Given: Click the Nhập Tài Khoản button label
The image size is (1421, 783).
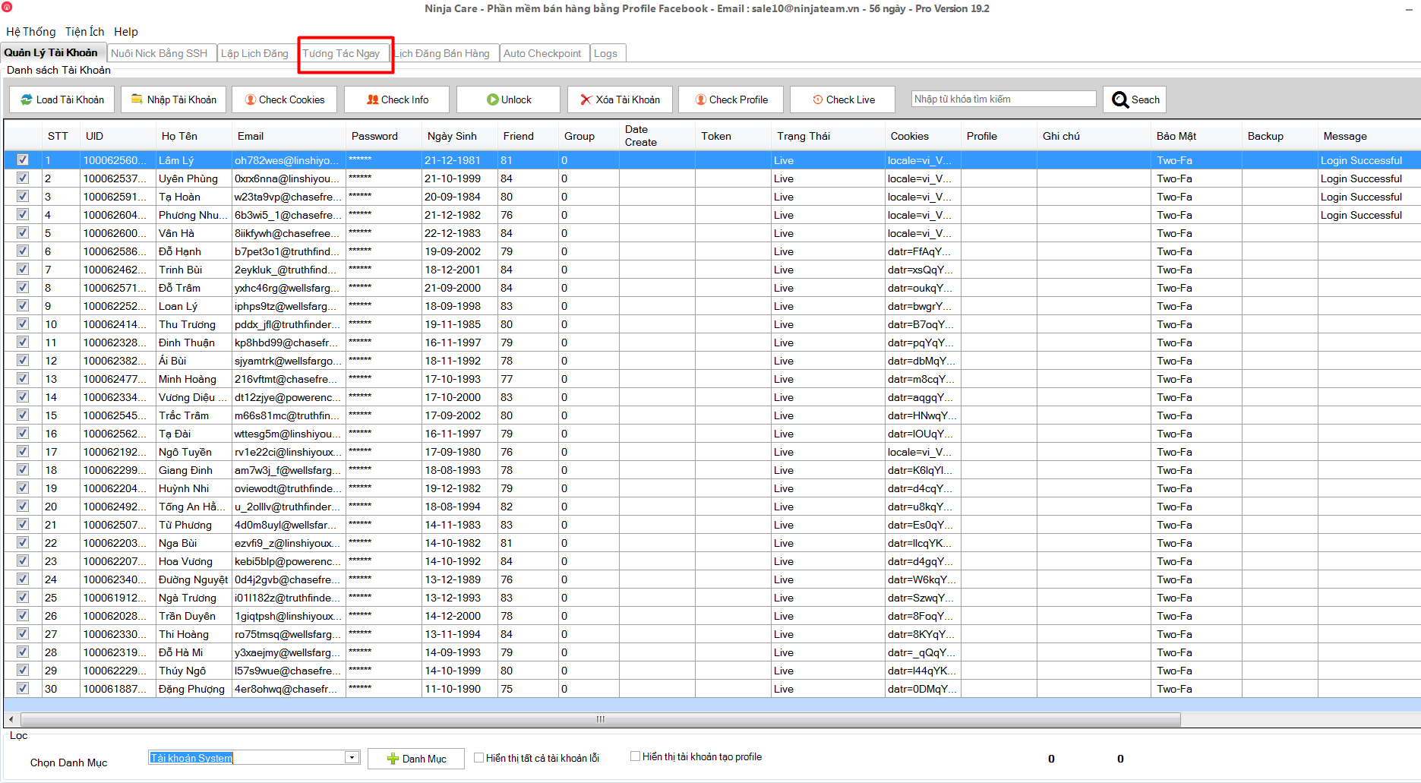Looking at the screenshot, I should point(182,99).
